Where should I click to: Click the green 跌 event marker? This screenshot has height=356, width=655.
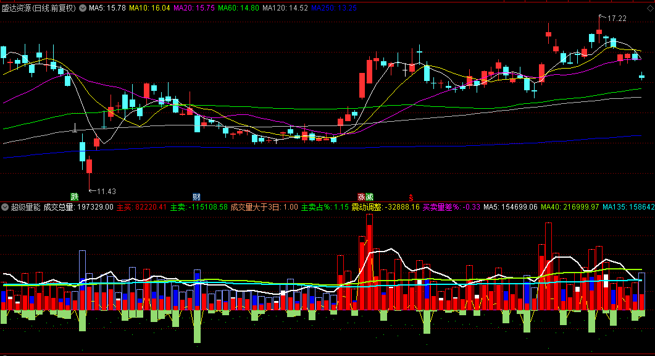75,197
